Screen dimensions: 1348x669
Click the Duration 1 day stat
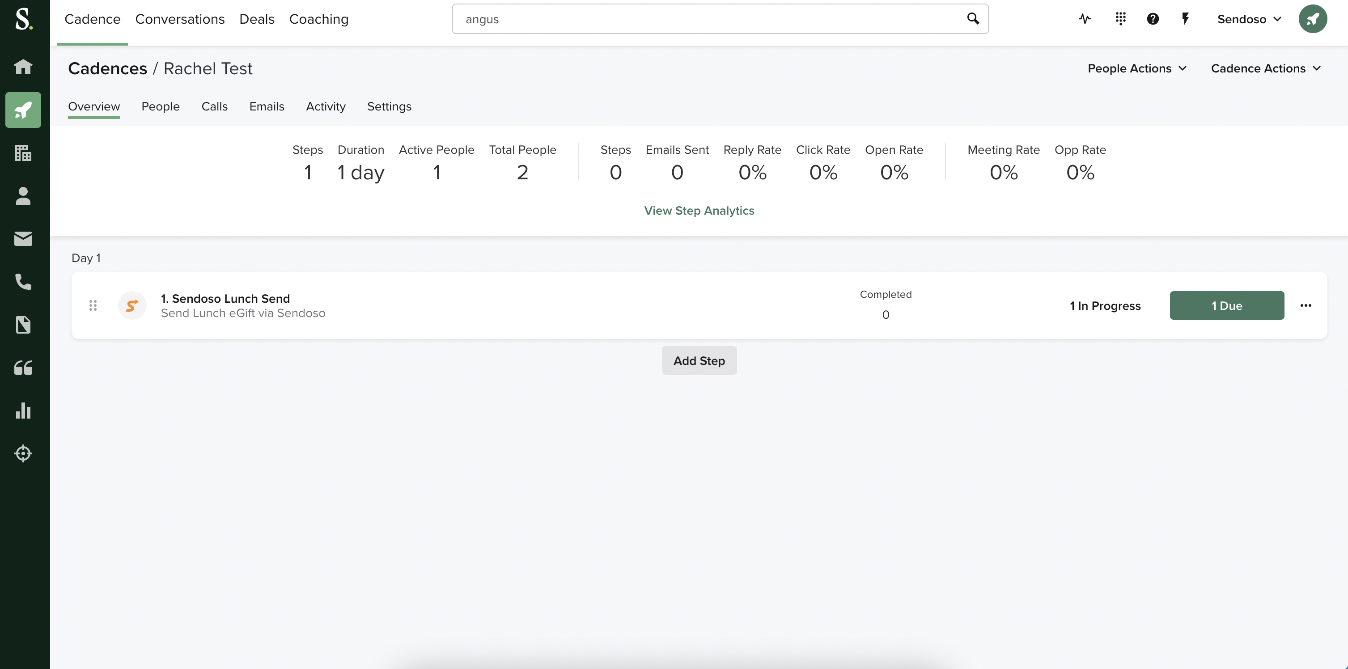[361, 163]
